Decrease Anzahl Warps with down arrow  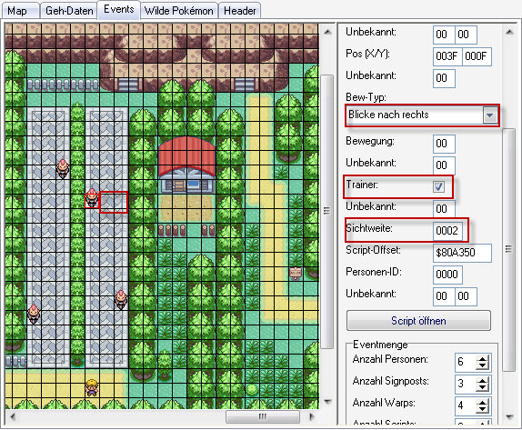click(x=482, y=410)
